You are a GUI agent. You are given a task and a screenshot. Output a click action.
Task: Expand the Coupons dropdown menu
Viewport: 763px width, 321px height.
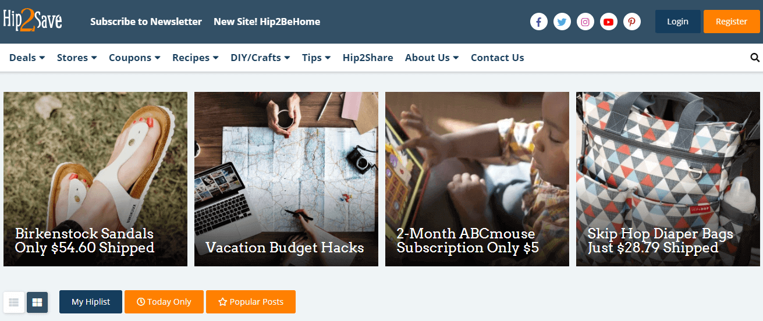tap(134, 58)
